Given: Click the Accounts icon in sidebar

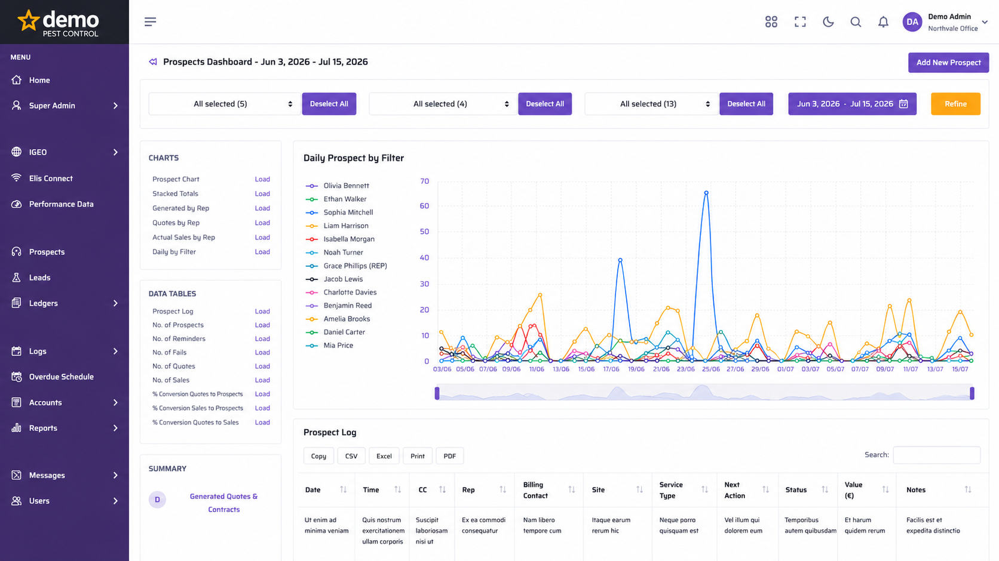Looking at the screenshot, I should [x=16, y=402].
